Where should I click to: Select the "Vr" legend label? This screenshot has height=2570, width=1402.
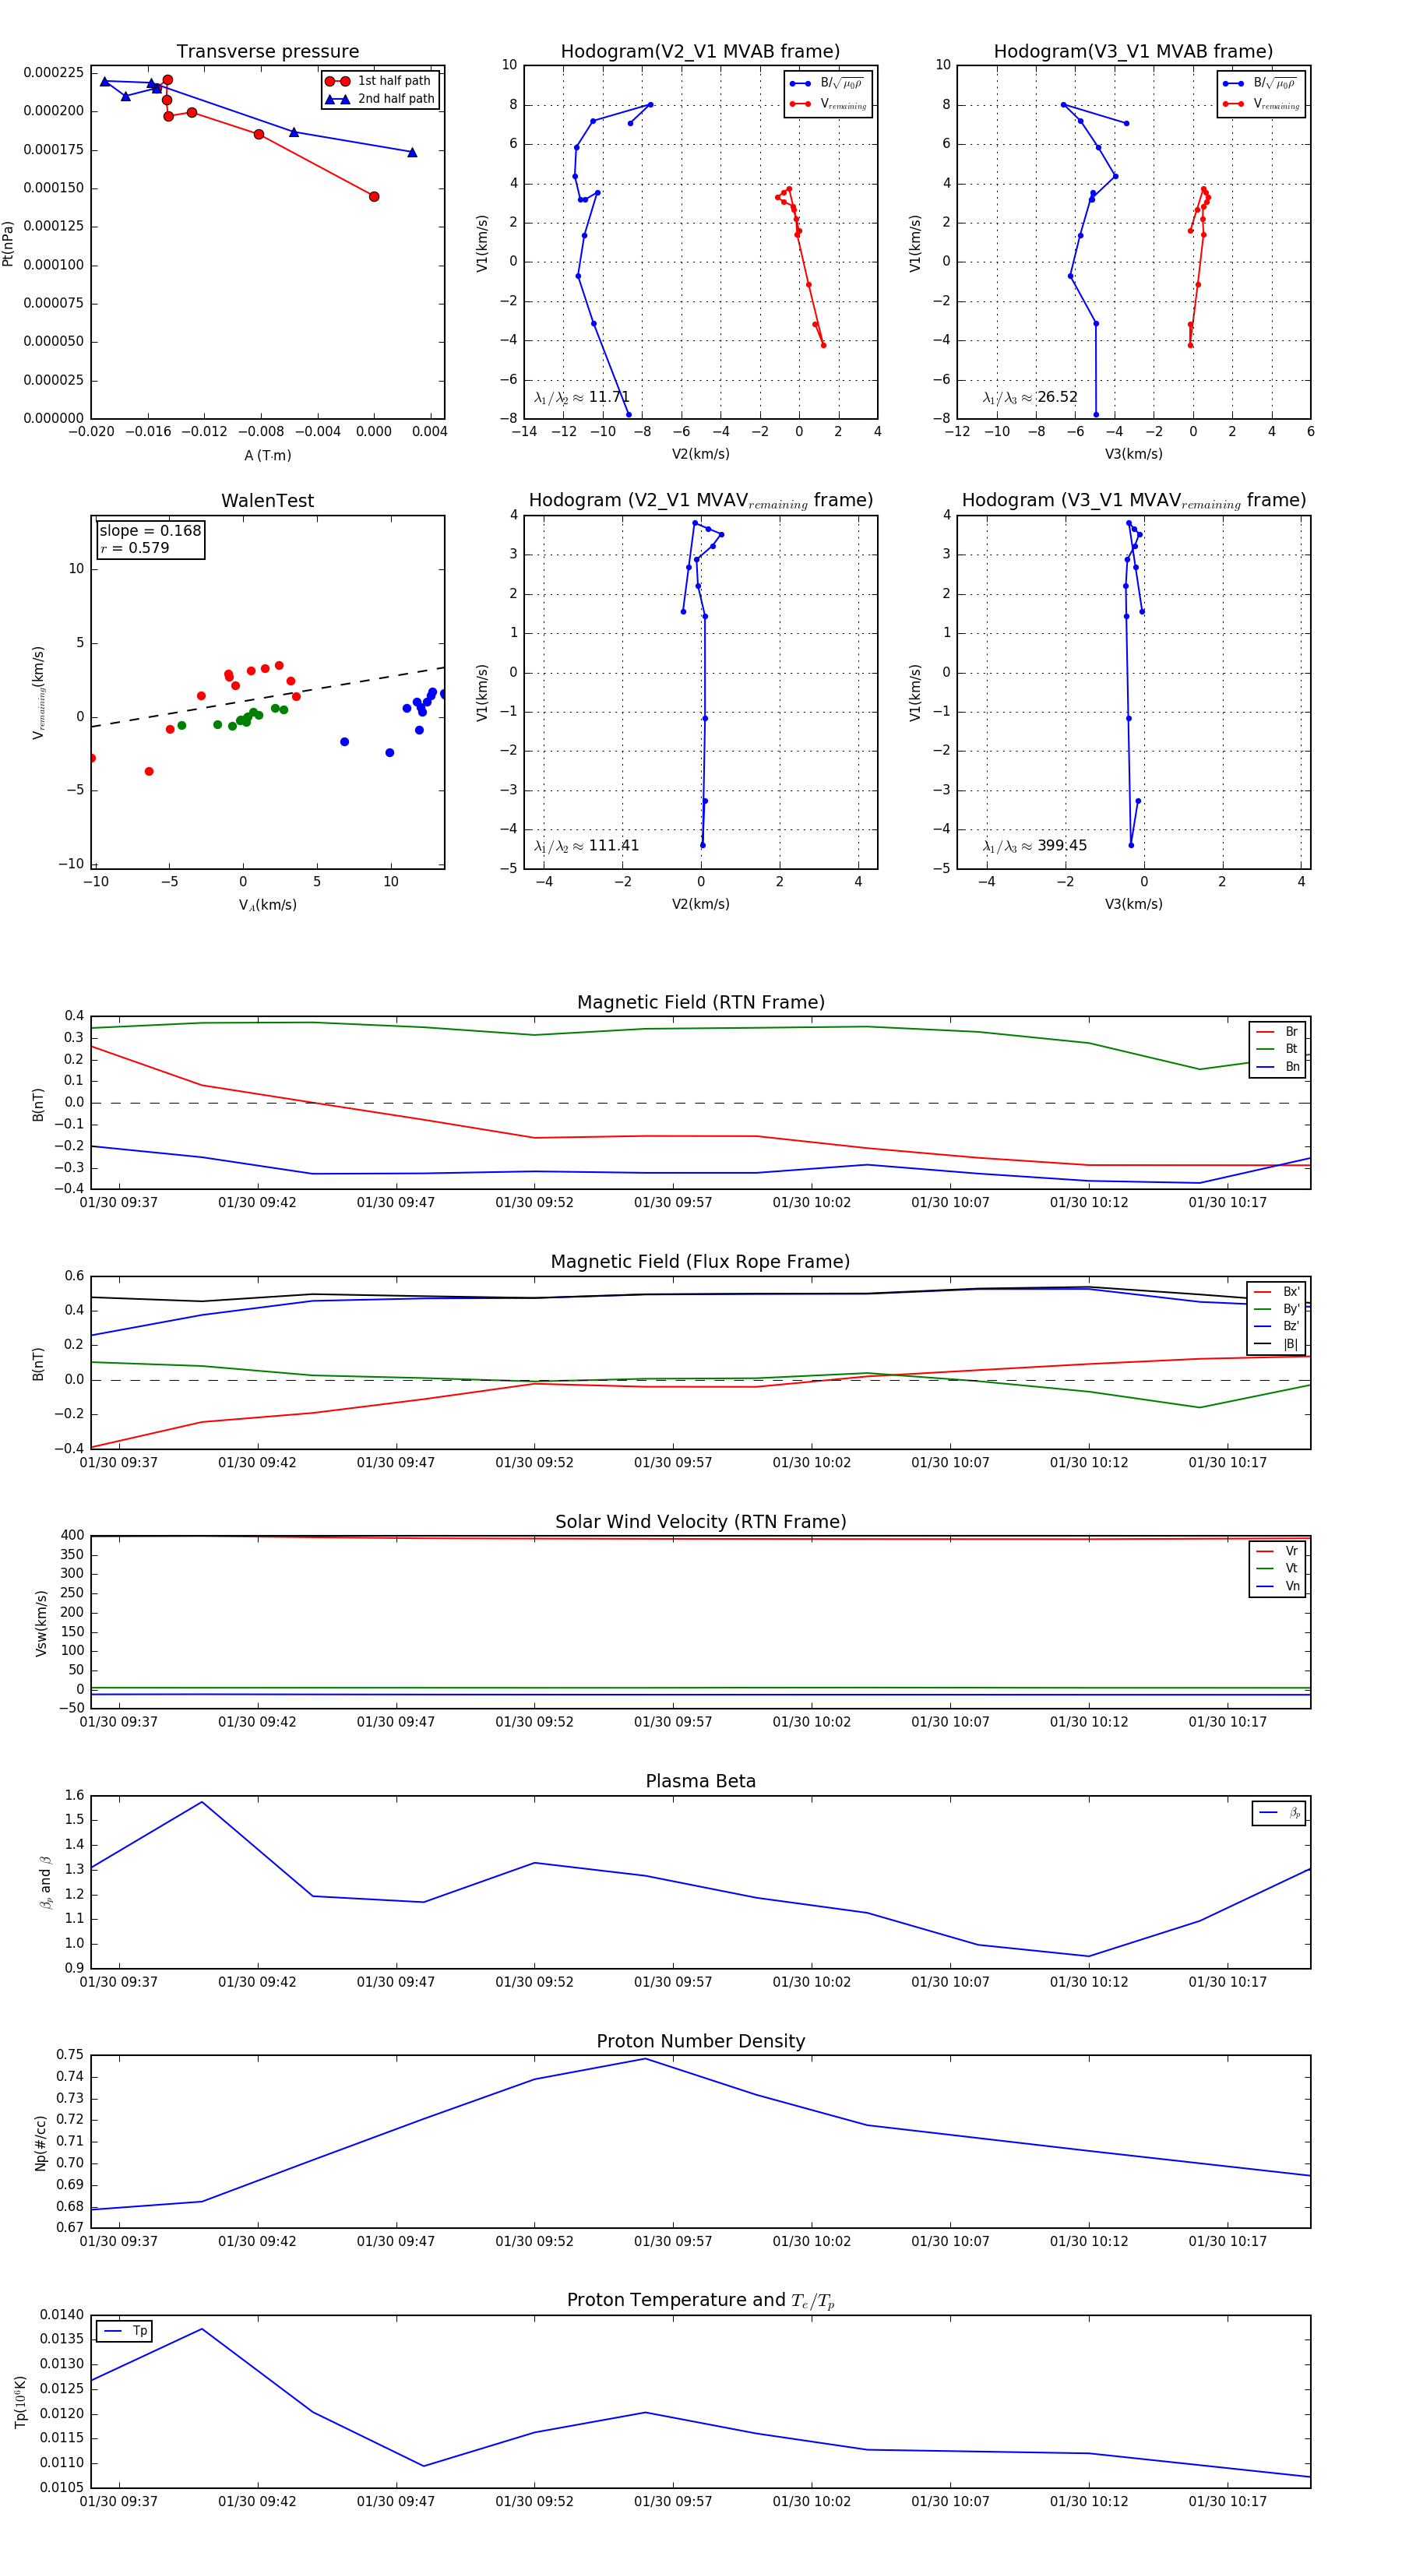[x=1291, y=1551]
